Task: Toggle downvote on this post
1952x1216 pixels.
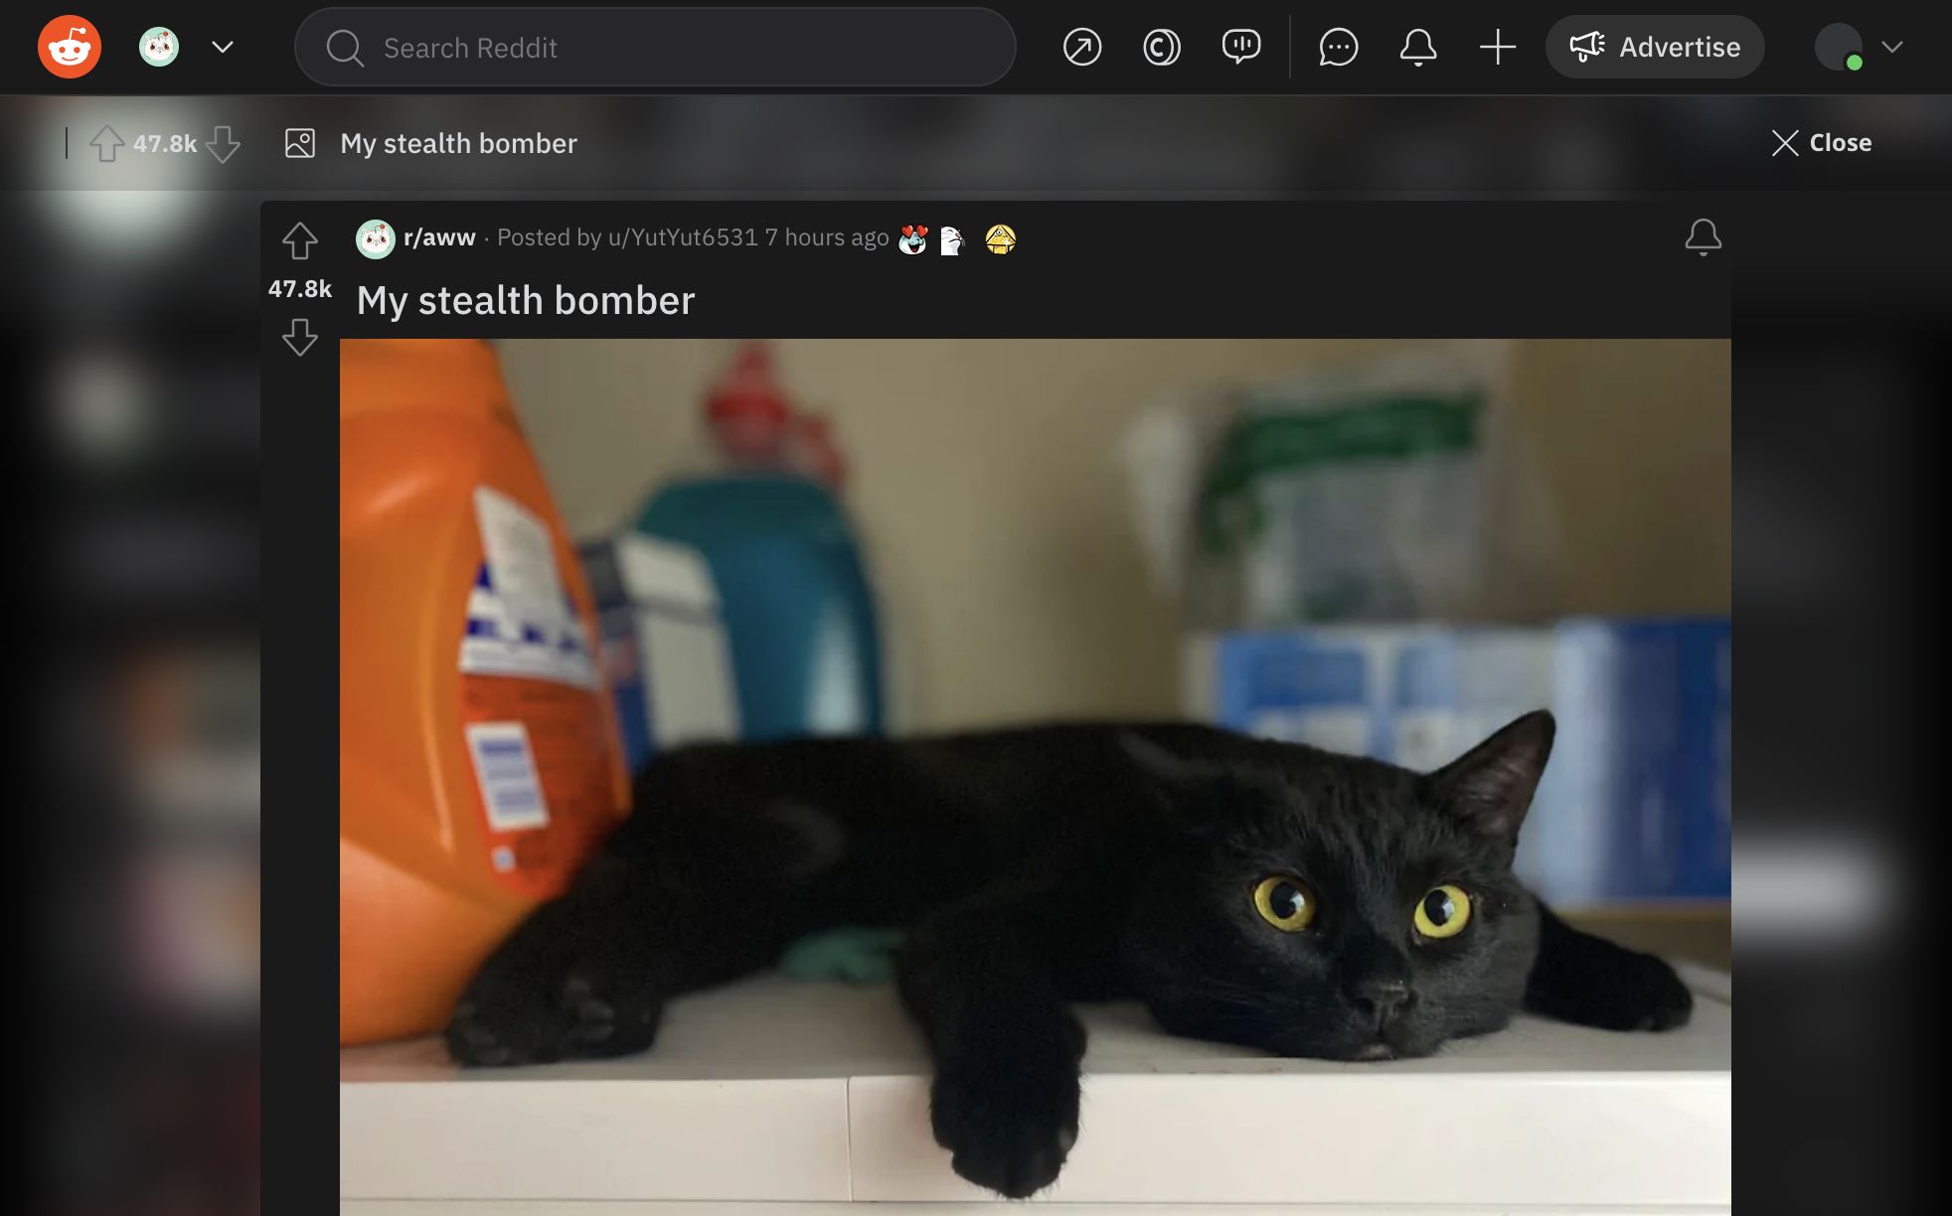Action: (x=298, y=336)
